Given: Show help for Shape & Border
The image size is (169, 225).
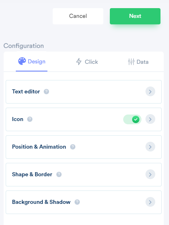Looking at the screenshot, I should pyautogui.click(x=59, y=175).
